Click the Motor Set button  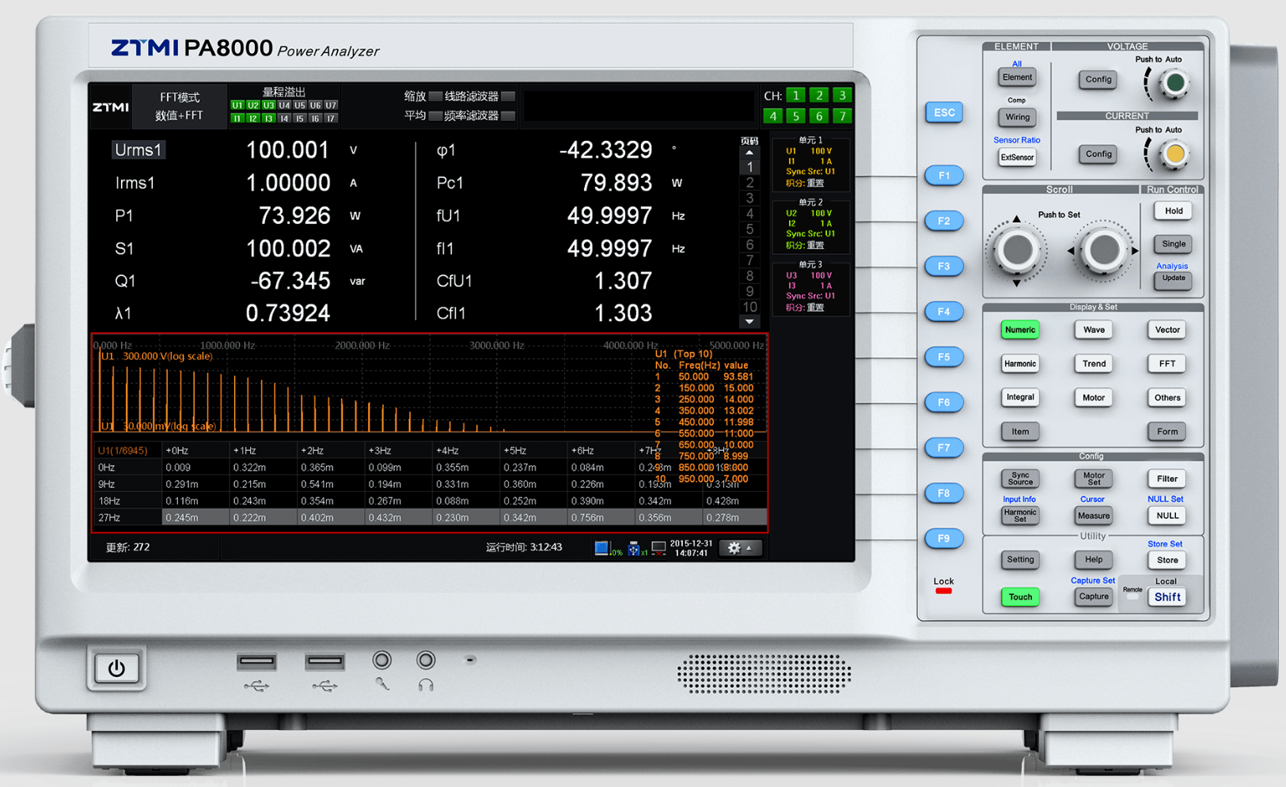click(x=1094, y=479)
